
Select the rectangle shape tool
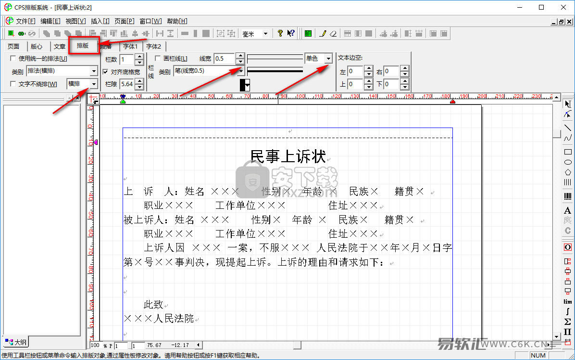[568, 152]
